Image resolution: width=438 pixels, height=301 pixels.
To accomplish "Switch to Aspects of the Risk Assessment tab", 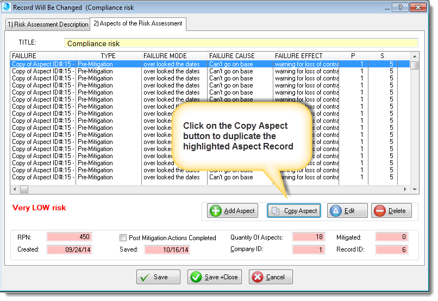I will pyautogui.click(x=137, y=24).
